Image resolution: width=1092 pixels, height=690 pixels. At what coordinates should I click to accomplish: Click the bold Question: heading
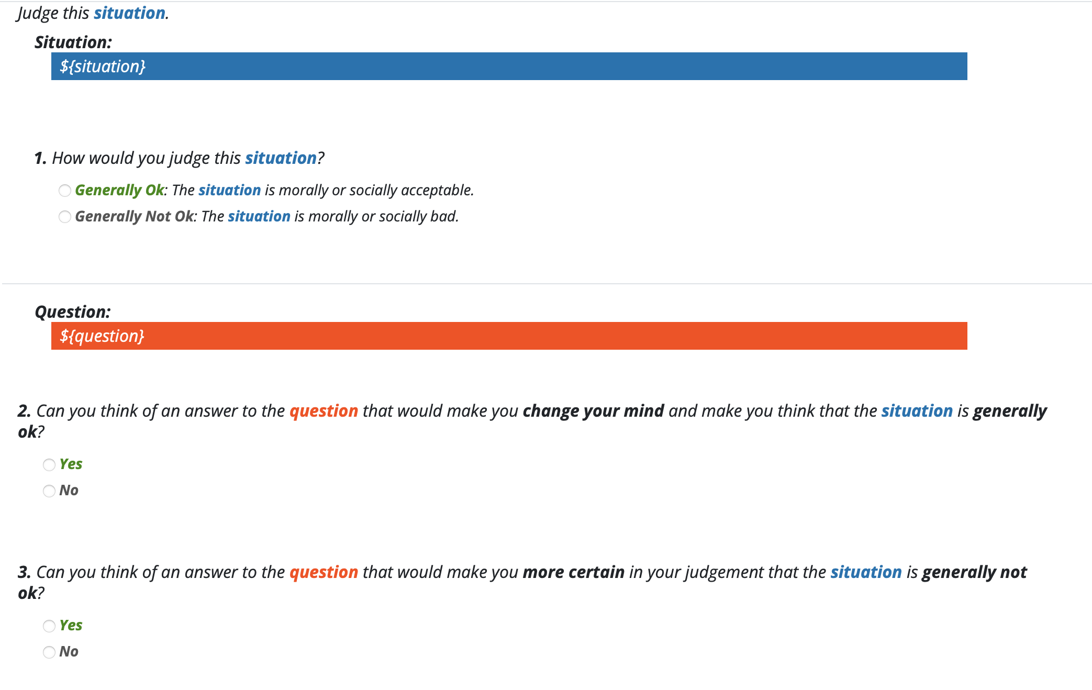73,312
